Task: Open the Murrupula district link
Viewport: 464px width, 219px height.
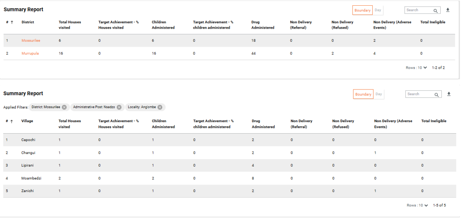Action: pyautogui.click(x=30, y=54)
